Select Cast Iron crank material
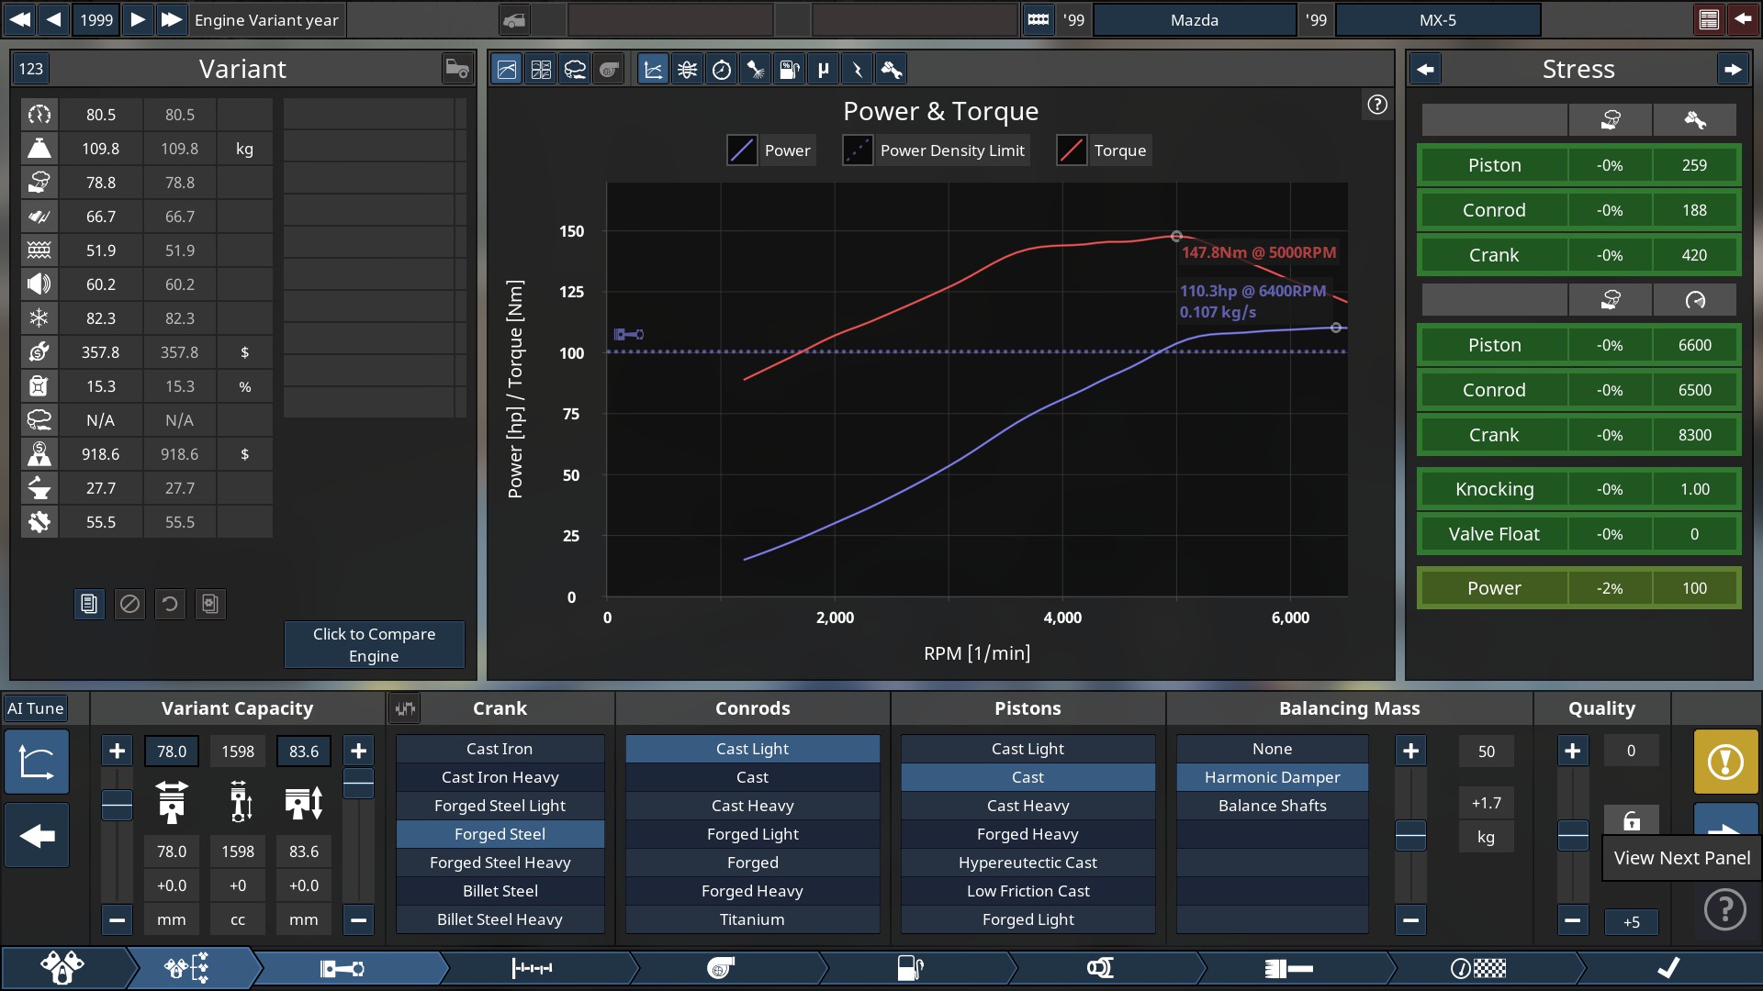 (x=500, y=749)
